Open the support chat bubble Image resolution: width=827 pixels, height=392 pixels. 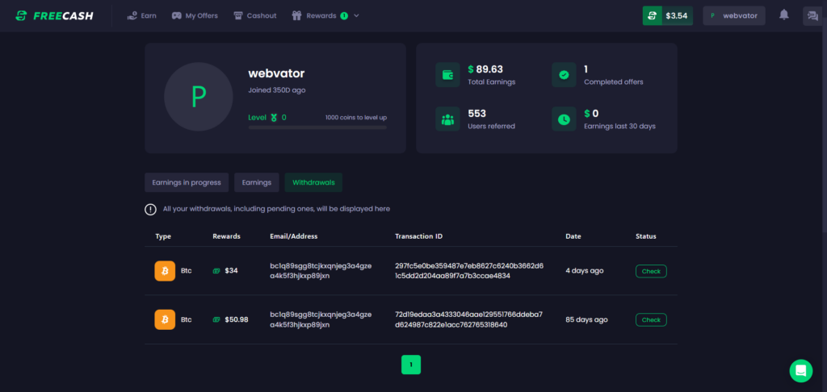click(800, 371)
